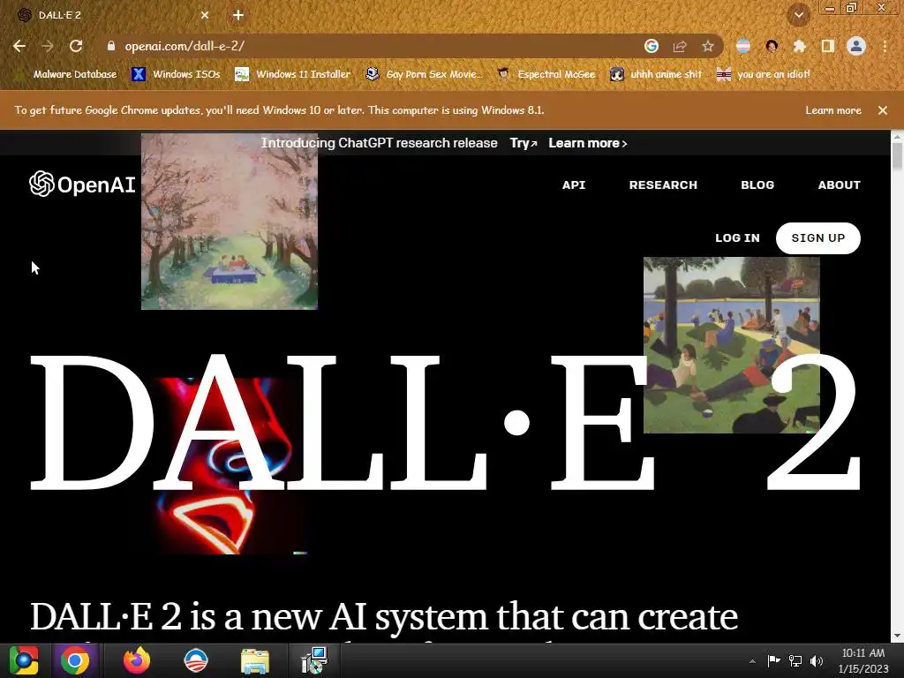The height and width of the screenshot is (678, 904).
Task: Click Learn more in ChatGPT banner
Action: 587,143
